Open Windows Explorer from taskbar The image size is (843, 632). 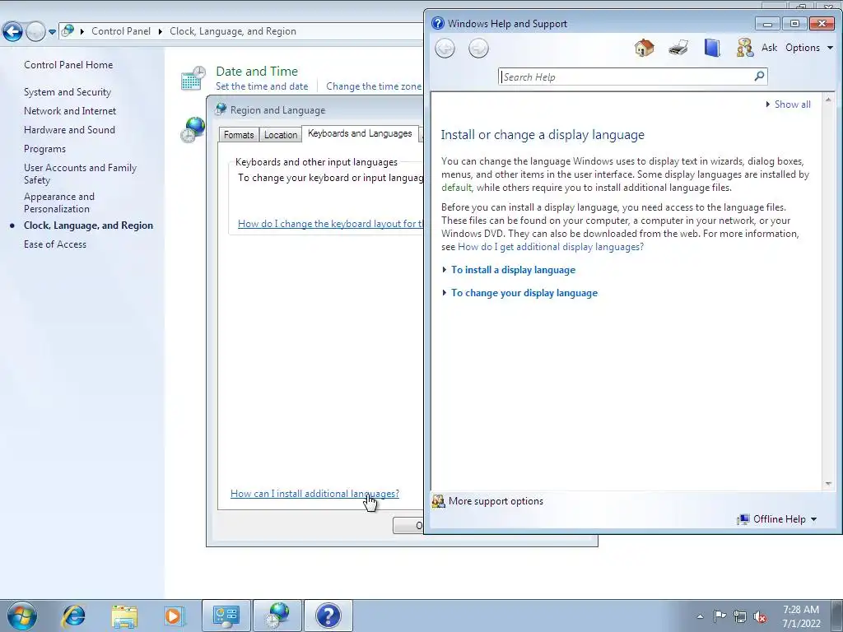[125, 616]
